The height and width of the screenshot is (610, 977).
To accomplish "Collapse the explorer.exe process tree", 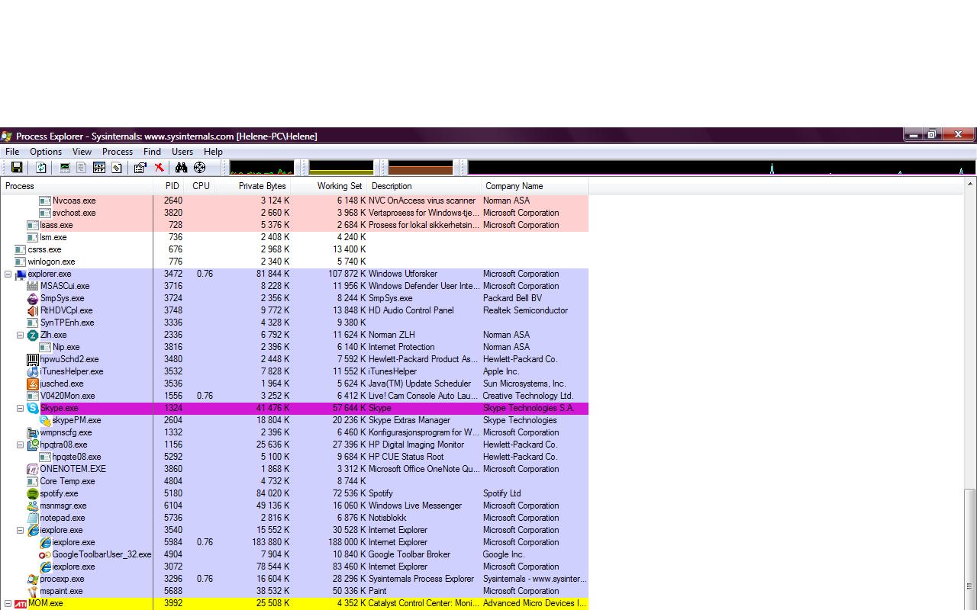I will click(8, 274).
